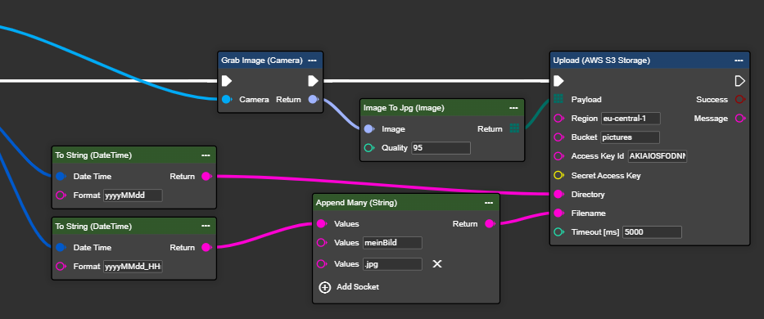Open the Append Many node menu dashes
This screenshot has height=319, width=764.
[489, 203]
